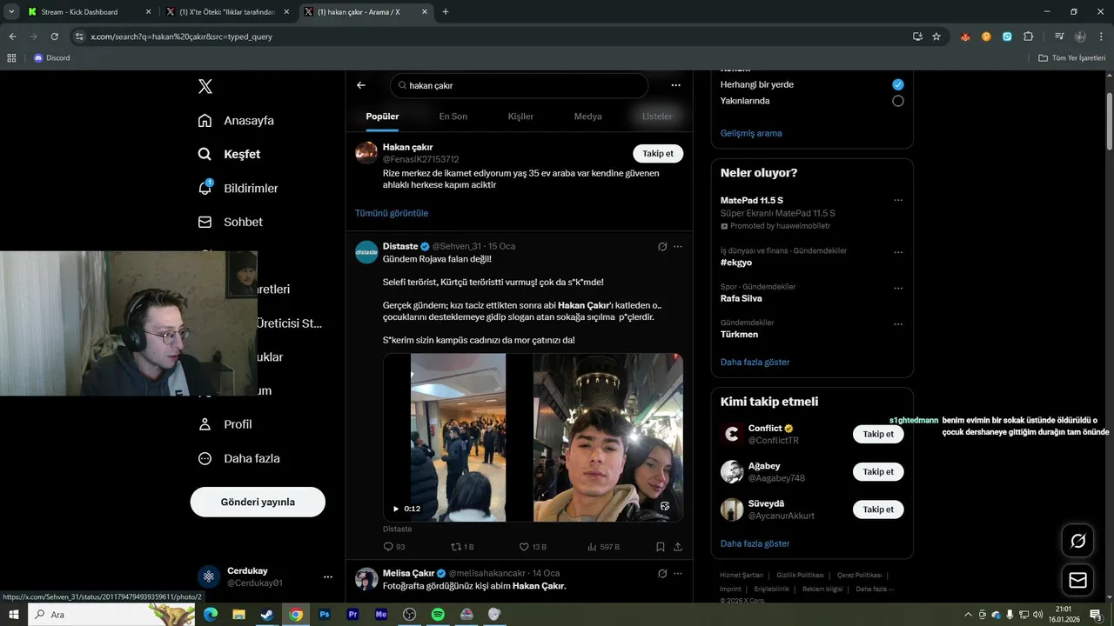
Task: Click the hakan çakır search field
Action: click(519, 85)
